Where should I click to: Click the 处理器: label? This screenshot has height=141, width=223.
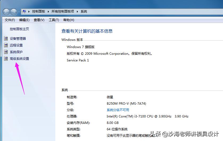click(72, 116)
